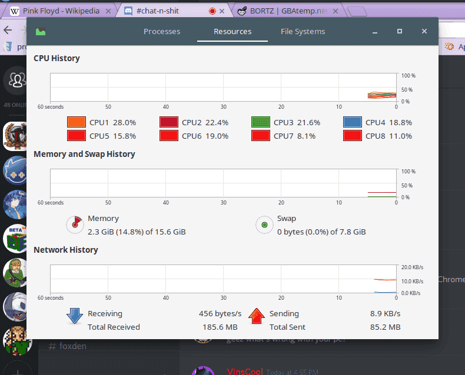Change the dark red CPU2 color swatch
The width and height of the screenshot is (465, 375).
click(169, 122)
